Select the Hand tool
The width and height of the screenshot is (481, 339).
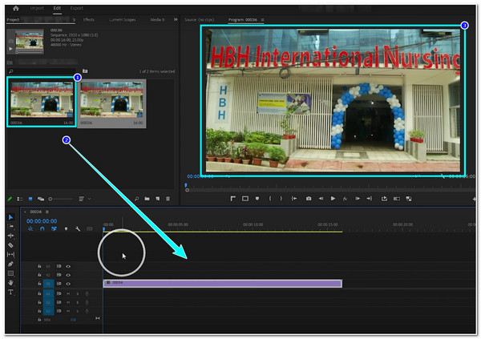[10, 283]
